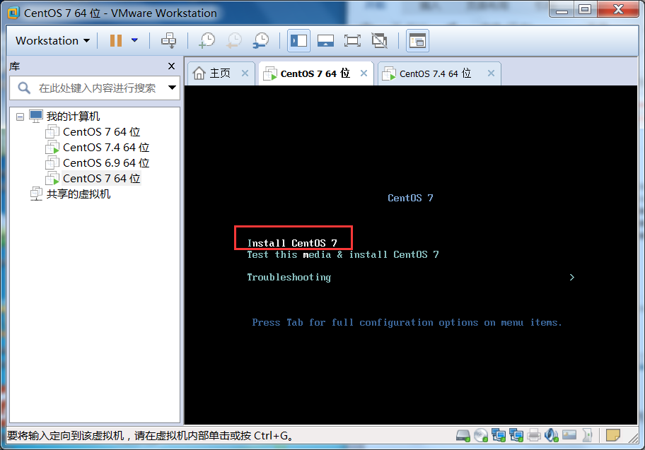Click the Press Tab configuration hint text
Viewport: 645px width, 450px height.
click(x=407, y=323)
